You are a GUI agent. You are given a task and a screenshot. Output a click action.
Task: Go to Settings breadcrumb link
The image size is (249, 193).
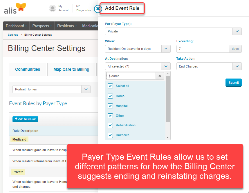tap(13, 34)
